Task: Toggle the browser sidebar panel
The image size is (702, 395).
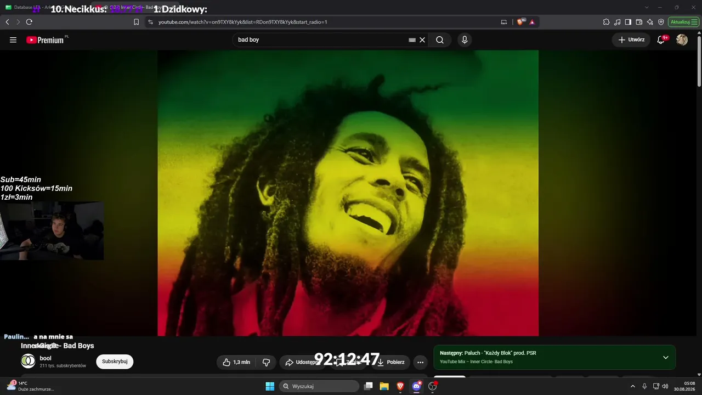Action: click(628, 22)
